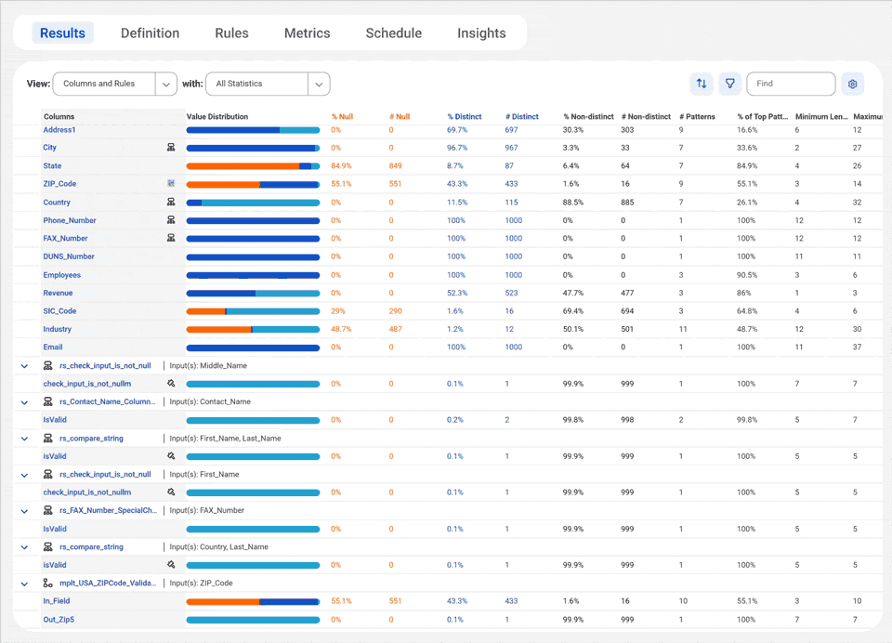Click the value distribution bar for State
This screenshot has height=643, width=892.
pyautogui.click(x=253, y=165)
